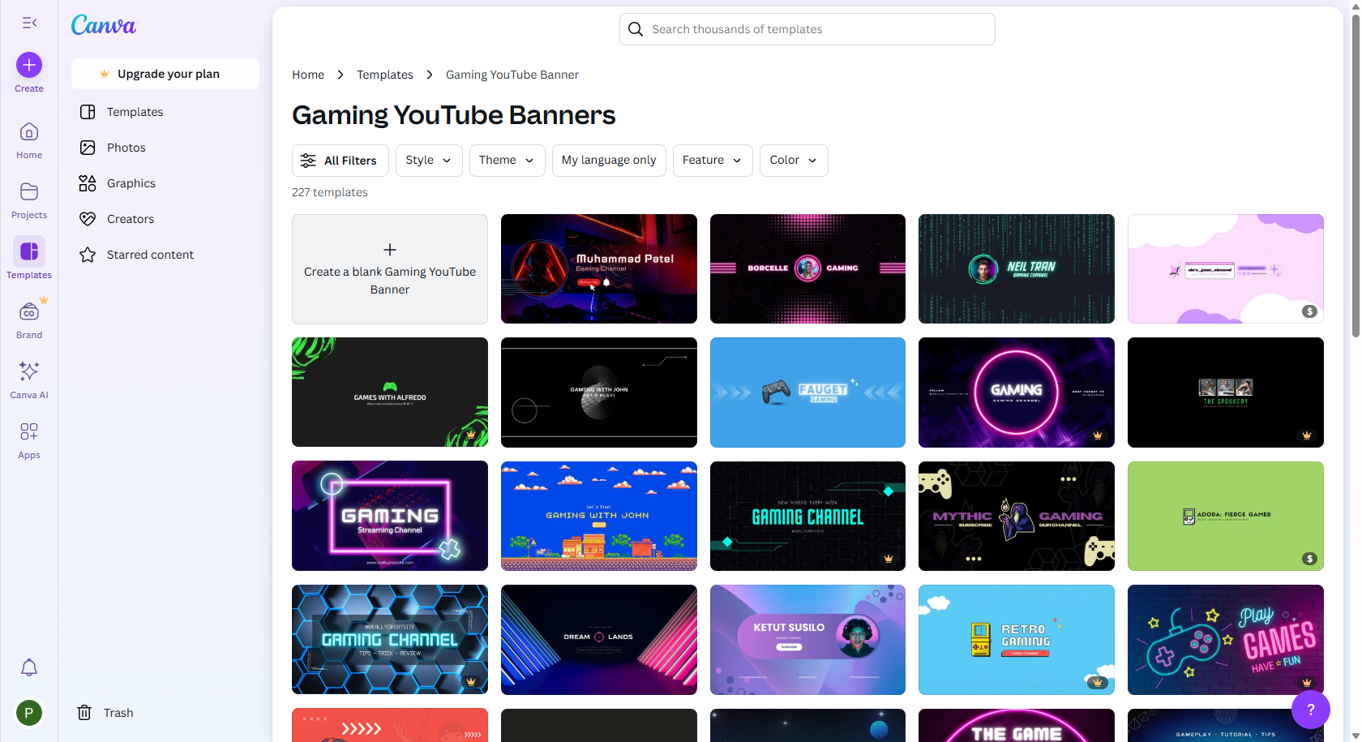Create a blank Gaming YouTube Banner
Viewport: 1362px width, 742px height.
[390, 269]
